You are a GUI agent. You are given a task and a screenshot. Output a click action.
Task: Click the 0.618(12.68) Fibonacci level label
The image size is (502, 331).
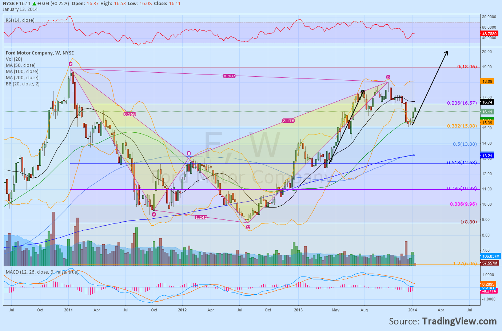462,163
